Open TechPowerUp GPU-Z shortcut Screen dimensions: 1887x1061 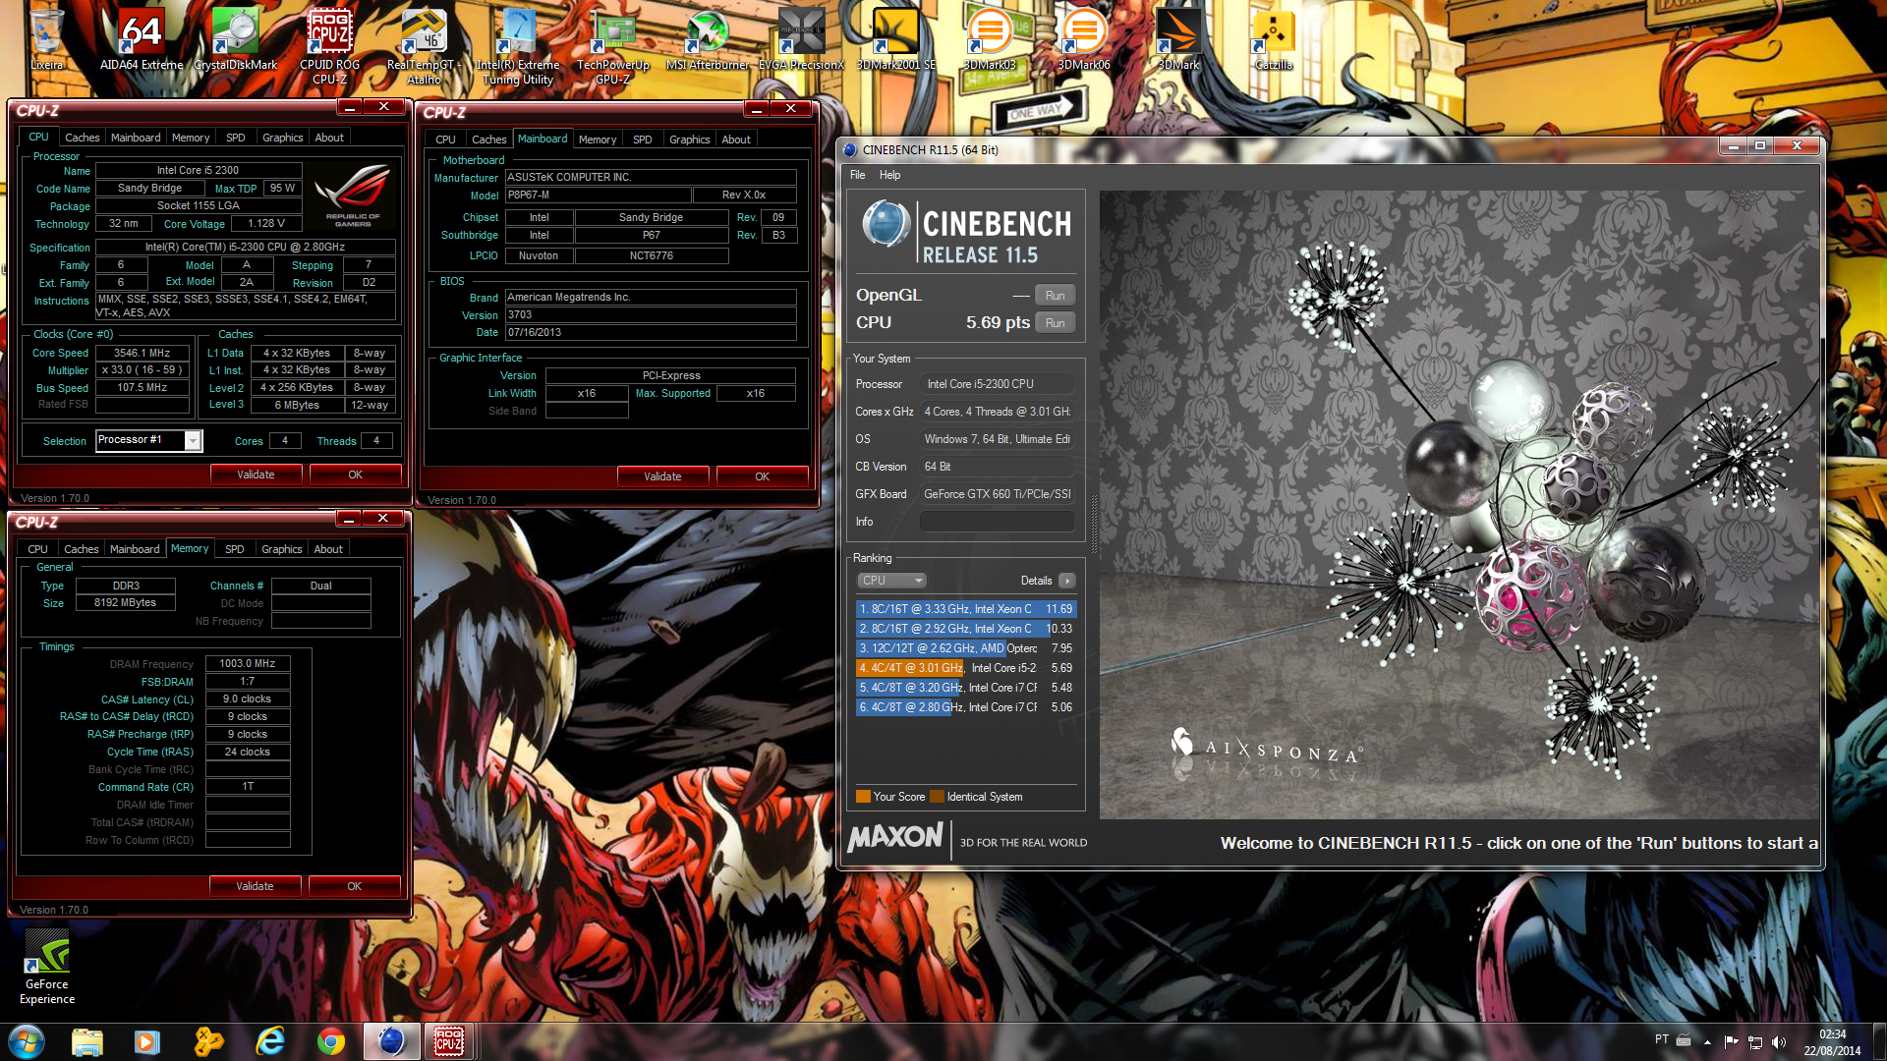(x=613, y=45)
